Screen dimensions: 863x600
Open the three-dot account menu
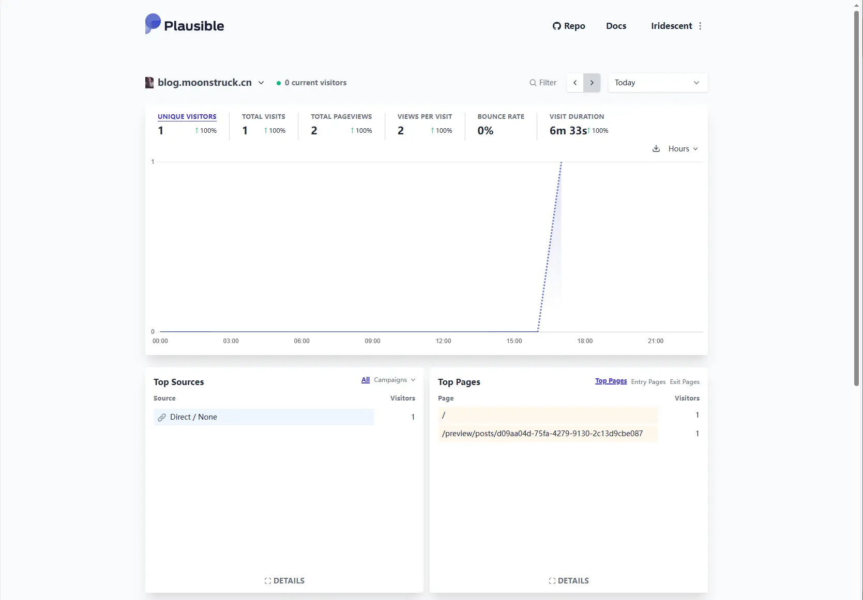(x=700, y=26)
